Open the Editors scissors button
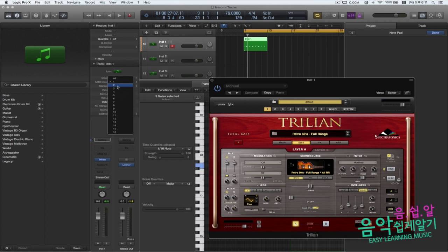Image resolution: width=448 pixels, height=252 pixels. 63,15
